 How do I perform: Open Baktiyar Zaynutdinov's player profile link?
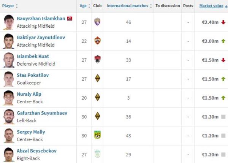(41, 37)
